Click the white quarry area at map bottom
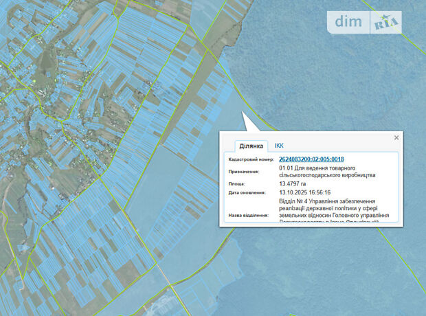Viewport: 426px width, 316px height. click(x=161, y=304)
